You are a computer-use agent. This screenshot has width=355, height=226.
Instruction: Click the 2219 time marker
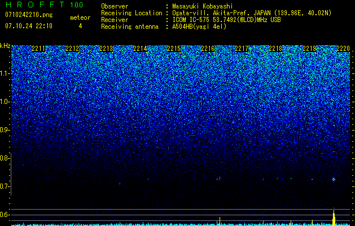click(x=309, y=49)
